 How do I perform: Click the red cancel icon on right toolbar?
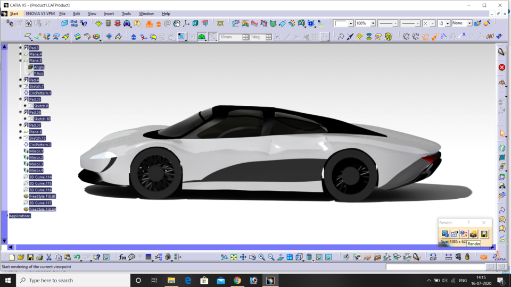(x=501, y=67)
